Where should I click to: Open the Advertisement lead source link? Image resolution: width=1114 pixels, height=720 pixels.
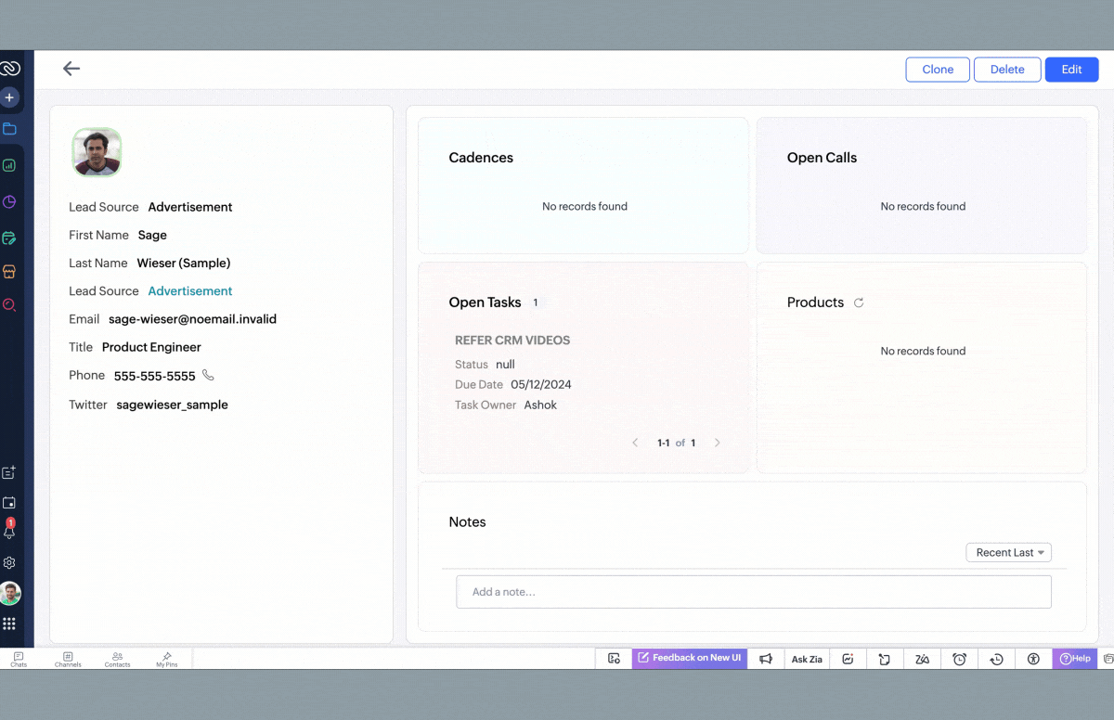coord(190,291)
